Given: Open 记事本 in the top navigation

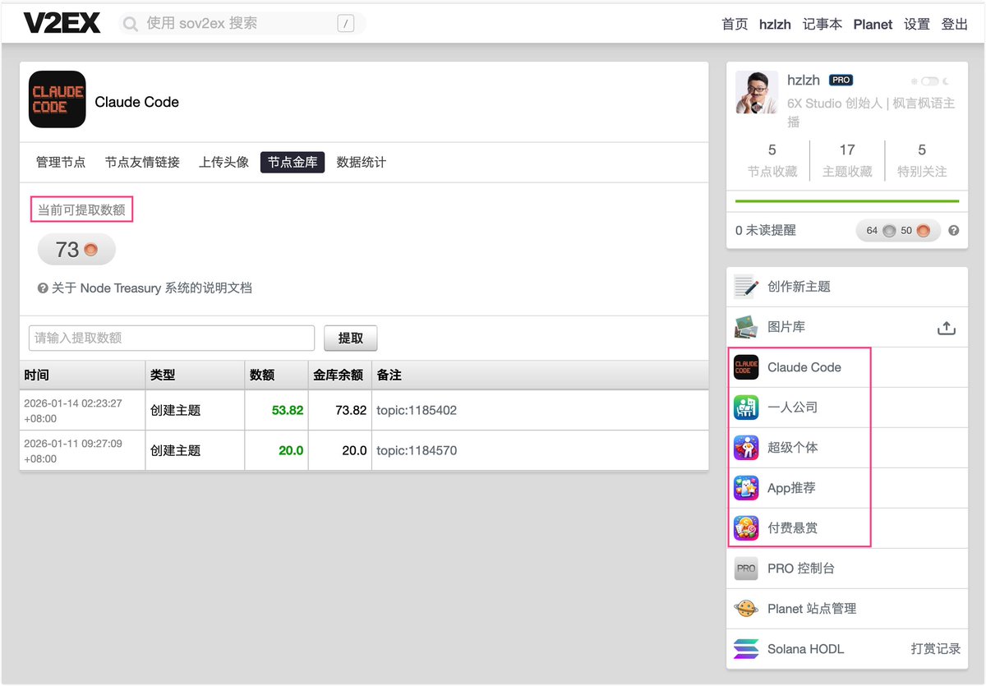Looking at the screenshot, I should (822, 24).
